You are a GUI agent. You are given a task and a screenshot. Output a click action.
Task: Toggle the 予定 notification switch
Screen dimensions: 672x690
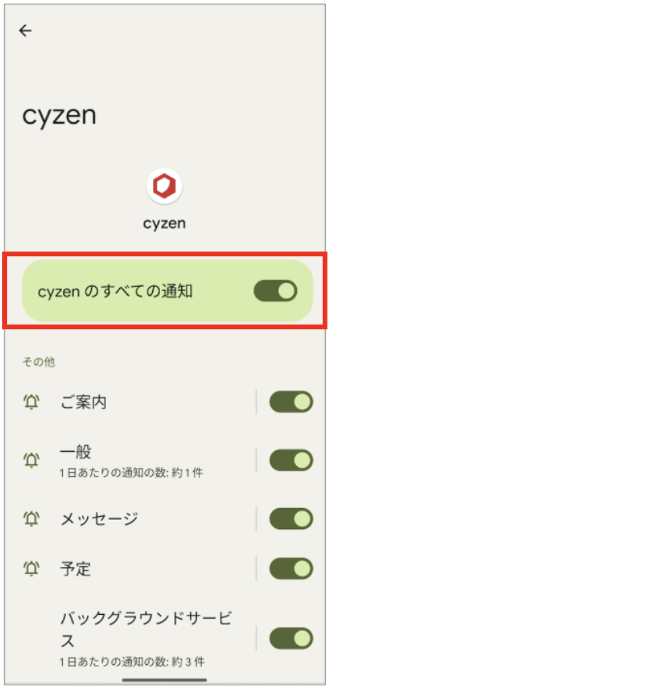pos(291,569)
